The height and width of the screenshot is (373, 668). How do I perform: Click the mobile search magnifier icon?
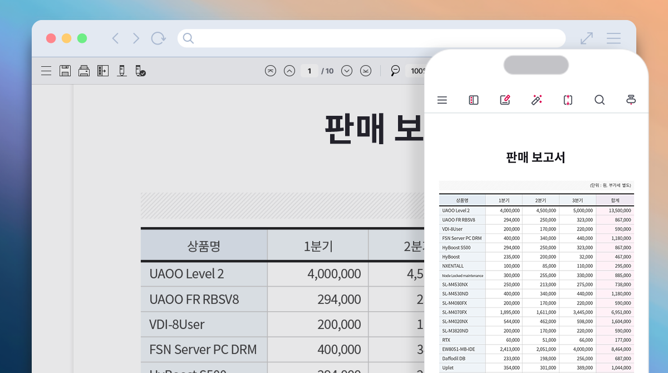pyautogui.click(x=600, y=100)
